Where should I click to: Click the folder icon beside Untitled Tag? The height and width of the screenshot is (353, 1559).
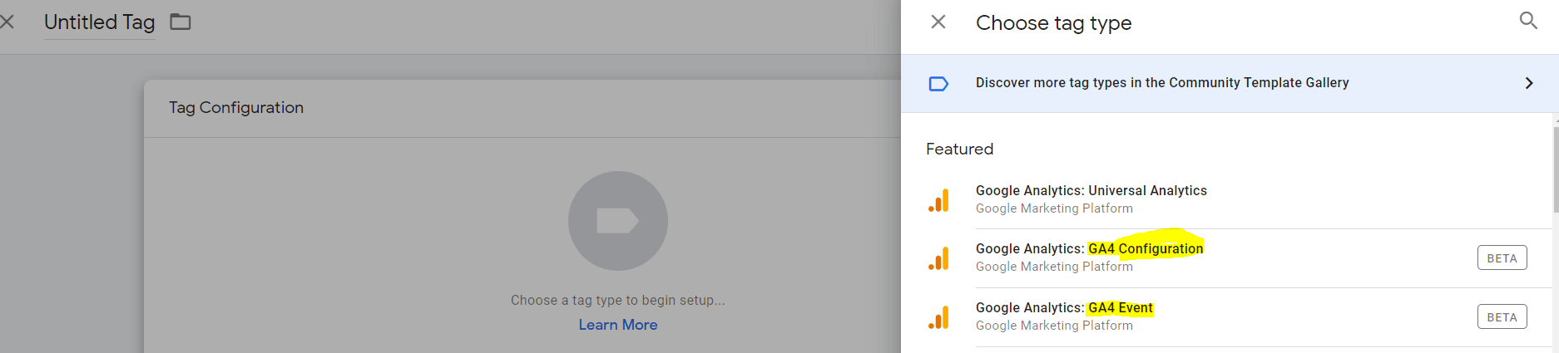(x=181, y=22)
